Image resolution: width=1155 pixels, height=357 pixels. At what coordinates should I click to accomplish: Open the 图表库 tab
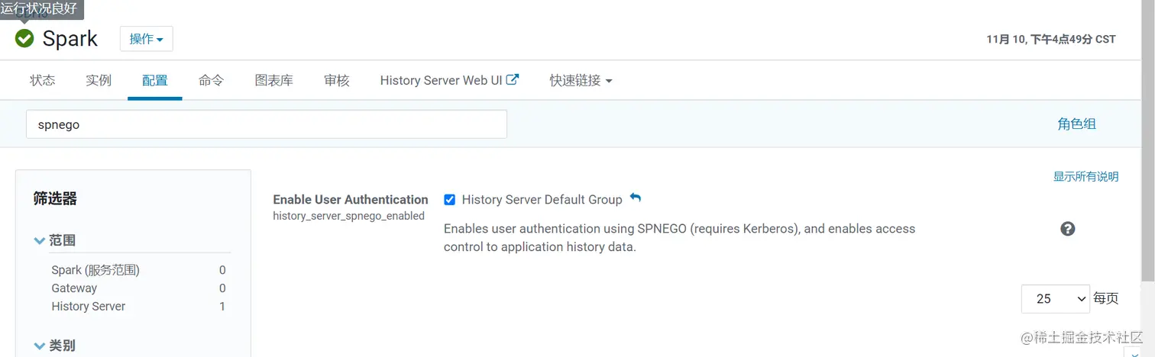coord(274,80)
